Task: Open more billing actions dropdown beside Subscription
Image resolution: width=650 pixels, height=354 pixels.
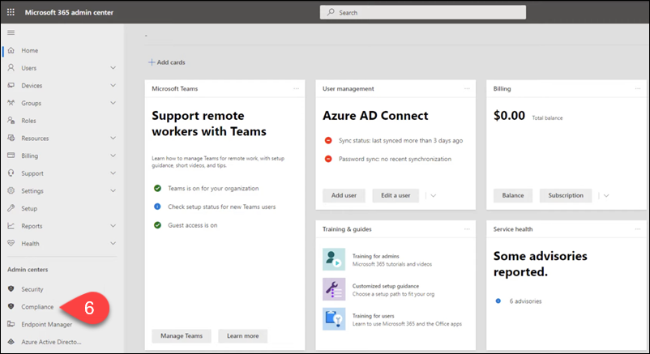Action: [606, 195]
